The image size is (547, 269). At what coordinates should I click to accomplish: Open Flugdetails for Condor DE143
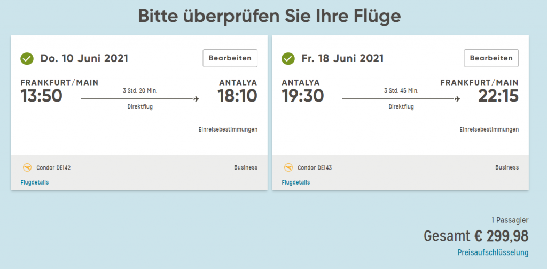click(x=296, y=182)
